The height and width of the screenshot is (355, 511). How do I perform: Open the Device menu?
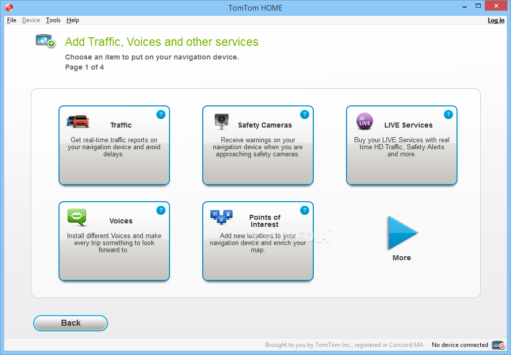coord(31,20)
